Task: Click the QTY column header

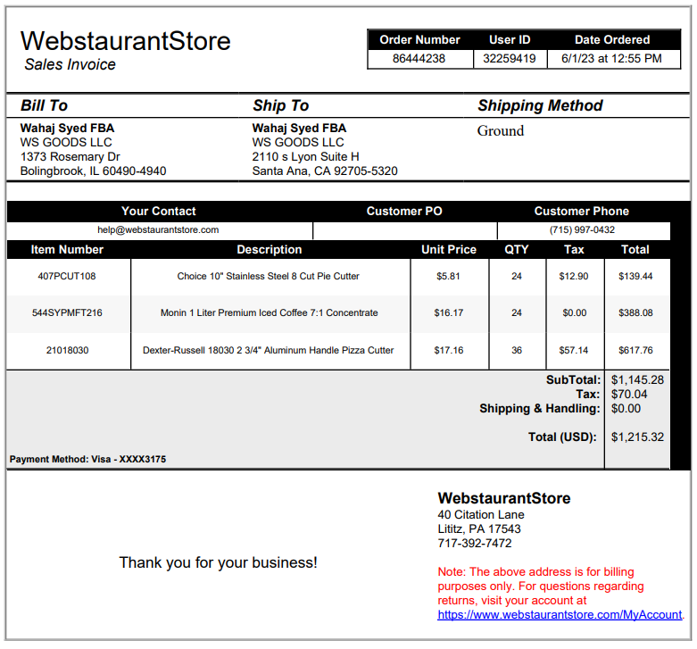Action: click(x=517, y=250)
